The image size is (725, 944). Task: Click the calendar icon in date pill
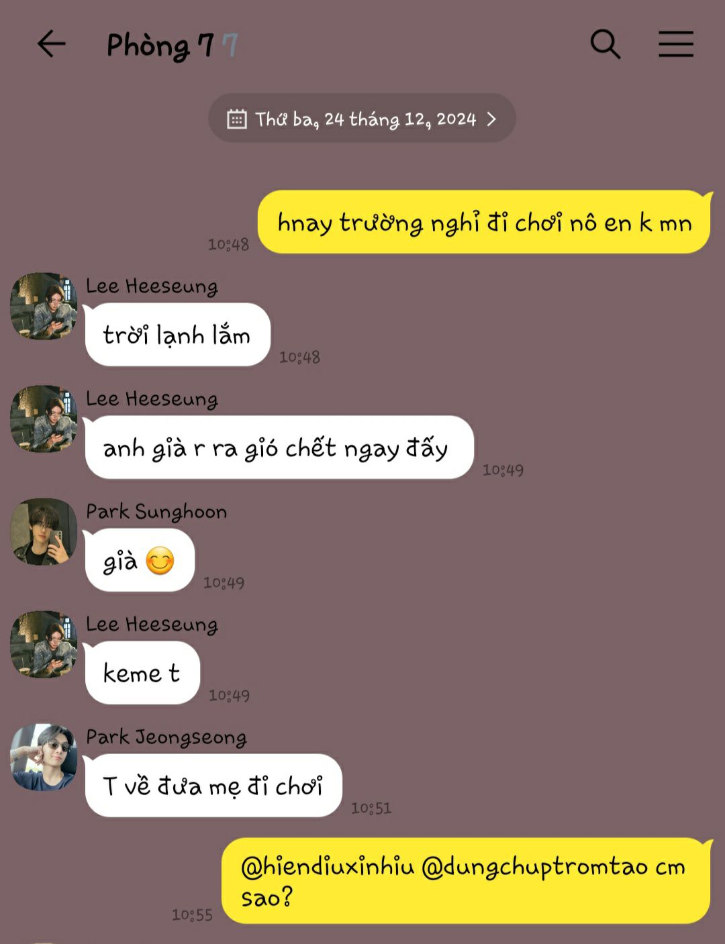point(236,119)
